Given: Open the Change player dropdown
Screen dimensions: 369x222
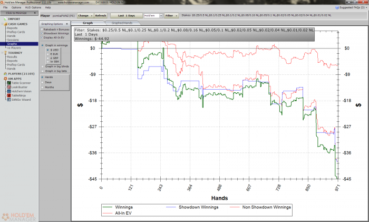Looking at the screenshot, I should click(x=85, y=16).
